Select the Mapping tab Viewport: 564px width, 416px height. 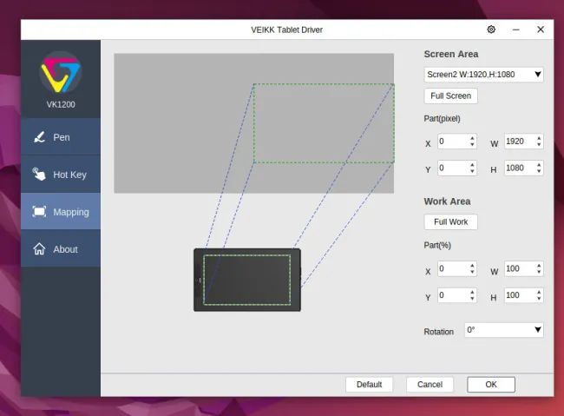(61, 211)
